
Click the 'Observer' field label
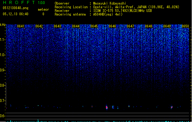[x=62, y=3]
